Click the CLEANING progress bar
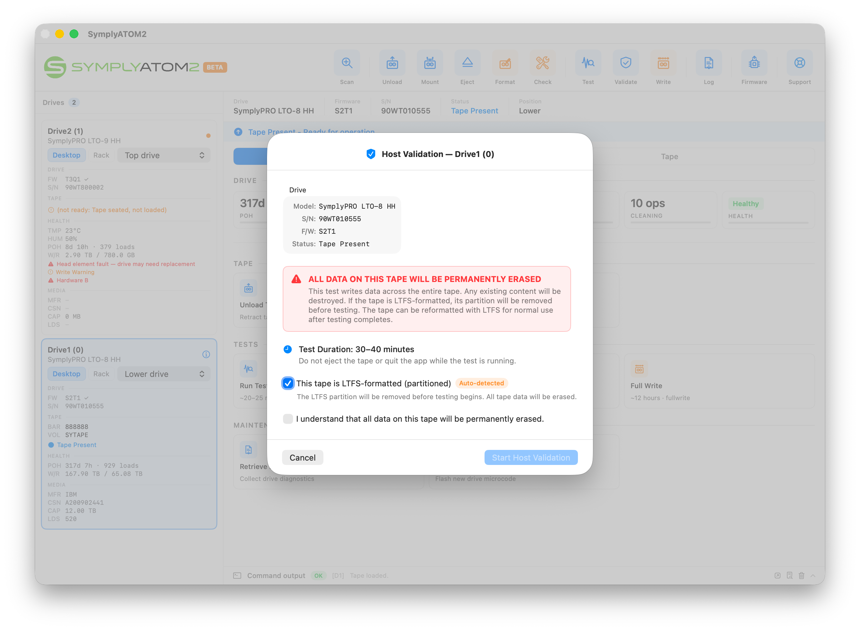 [x=670, y=223]
